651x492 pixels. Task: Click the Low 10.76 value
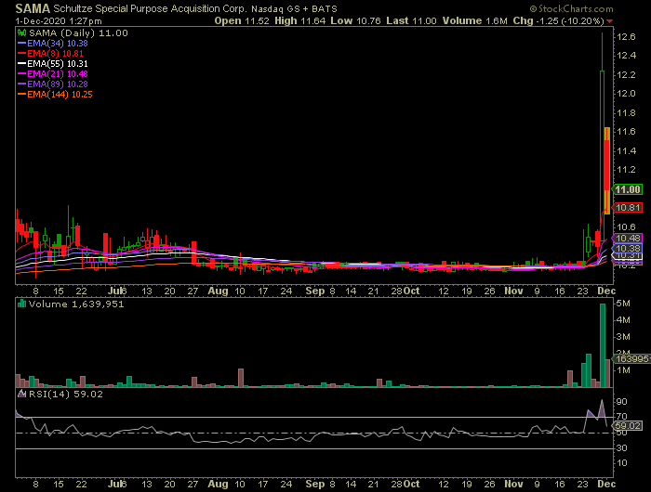point(355,20)
